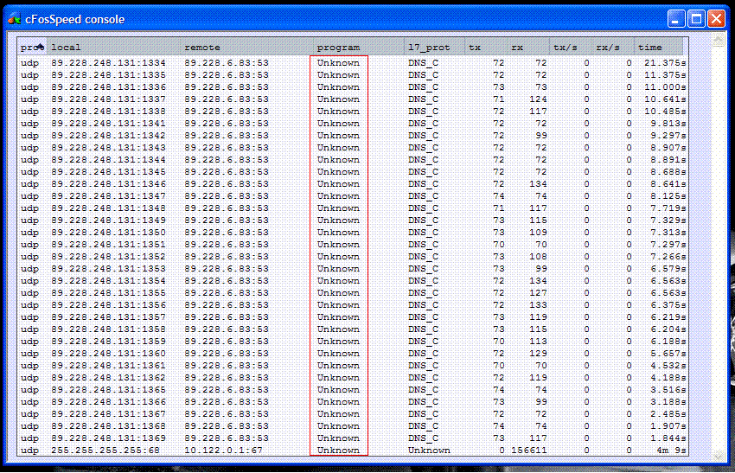Viewport: 735px width, 473px height.
Task: Click the time value 10.641s
Action: pyautogui.click(x=666, y=99)
